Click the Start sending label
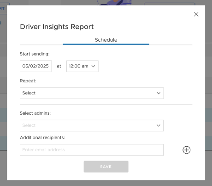This screenshot has width=212, height=186. [35, 54]
